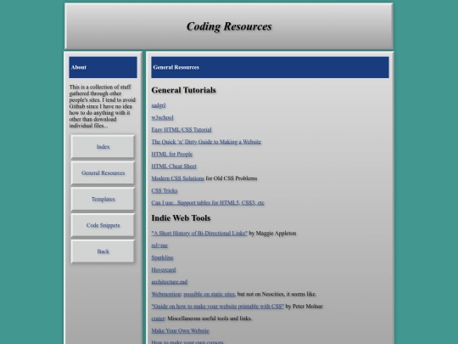Click the General Resources blue header bar

(270, 67)
